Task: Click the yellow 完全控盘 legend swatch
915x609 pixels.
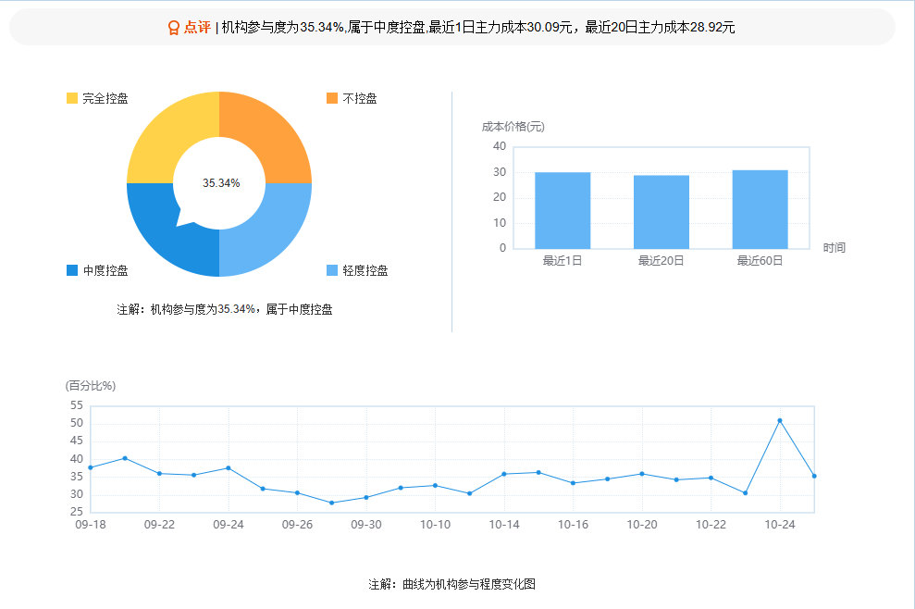Action: pos(72,98)
